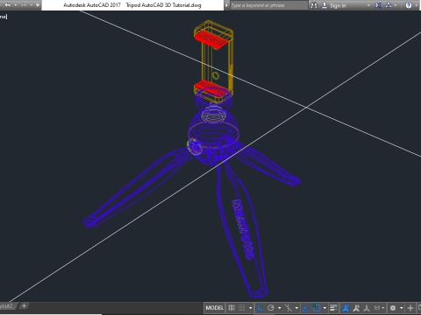The width and height of the screenshot is (421, 315).
Task: Open the isometric drafting plane dropdown
Action: pos(296,308)
